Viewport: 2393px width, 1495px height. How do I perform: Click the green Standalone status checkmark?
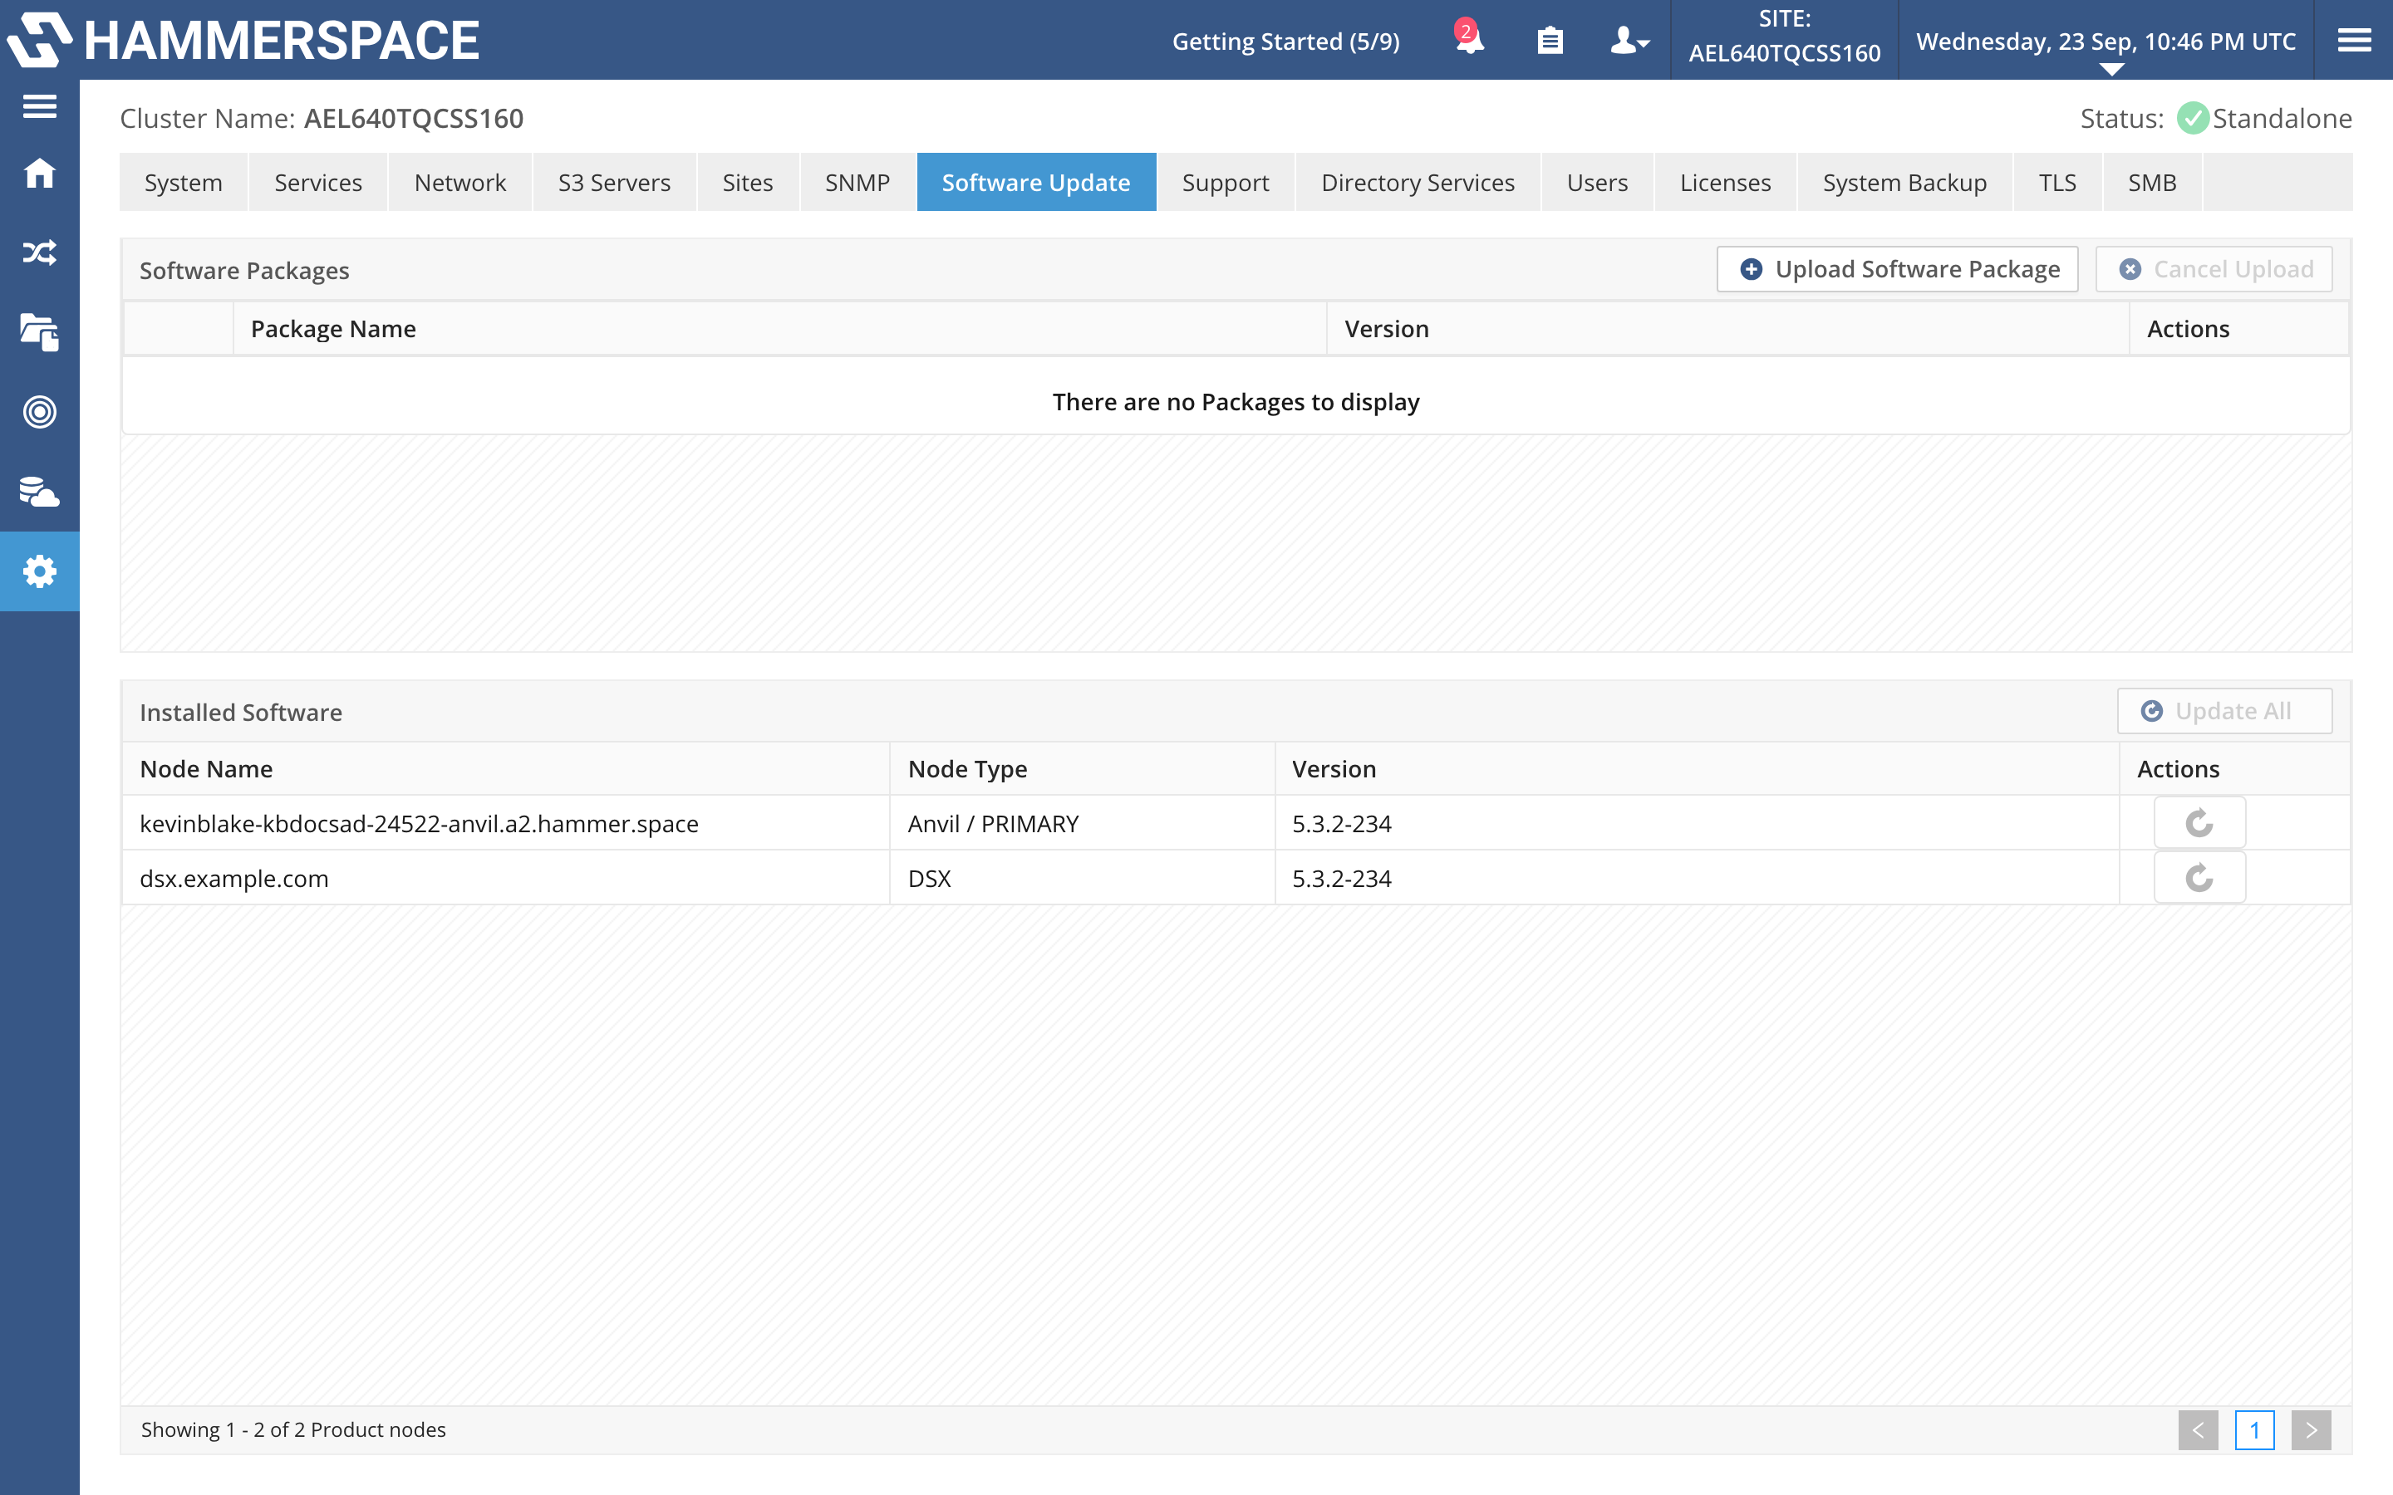pos(2192,119)
